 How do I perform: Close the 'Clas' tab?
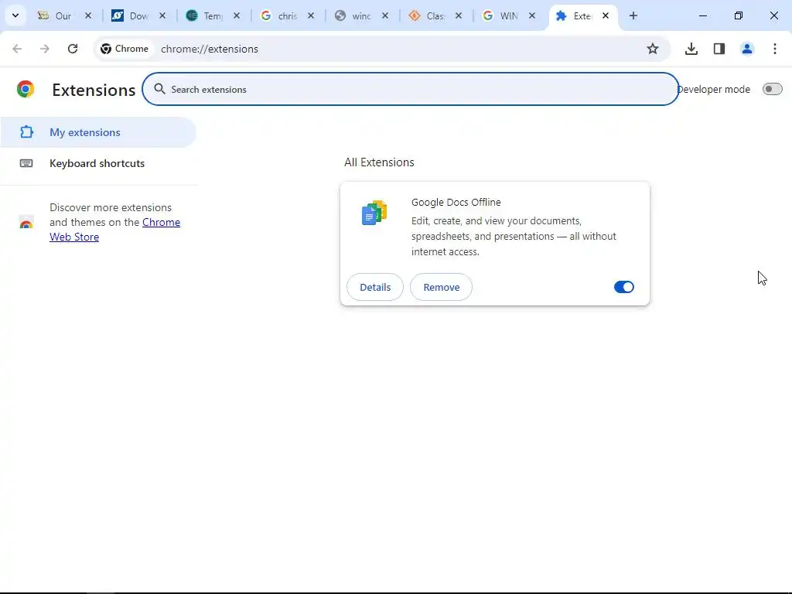(458, 15)
